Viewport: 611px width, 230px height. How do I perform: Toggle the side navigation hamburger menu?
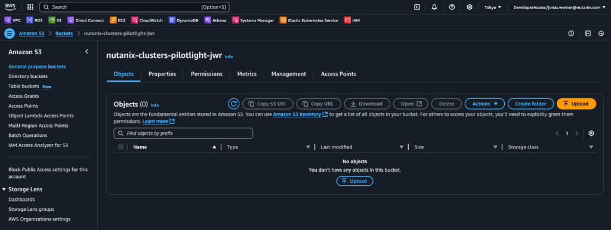point(10,33)
